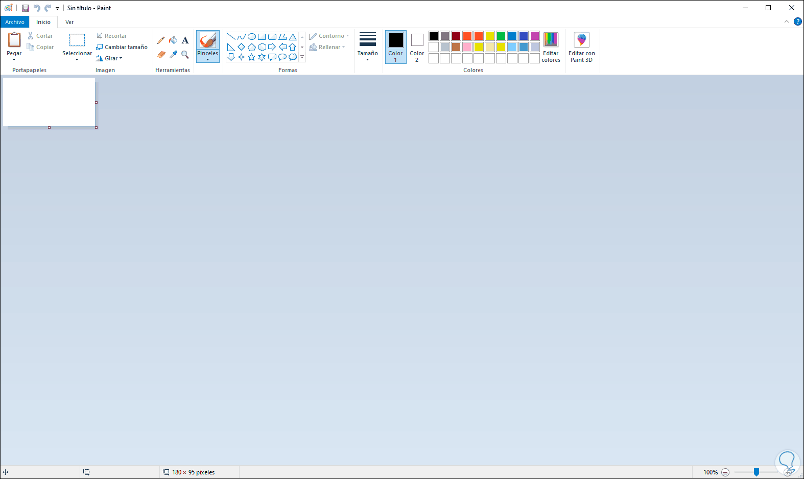Choose the Right triangle shape
Image resolution: width=804 pixels, height=479 pixels.
(x=231, y=47)
